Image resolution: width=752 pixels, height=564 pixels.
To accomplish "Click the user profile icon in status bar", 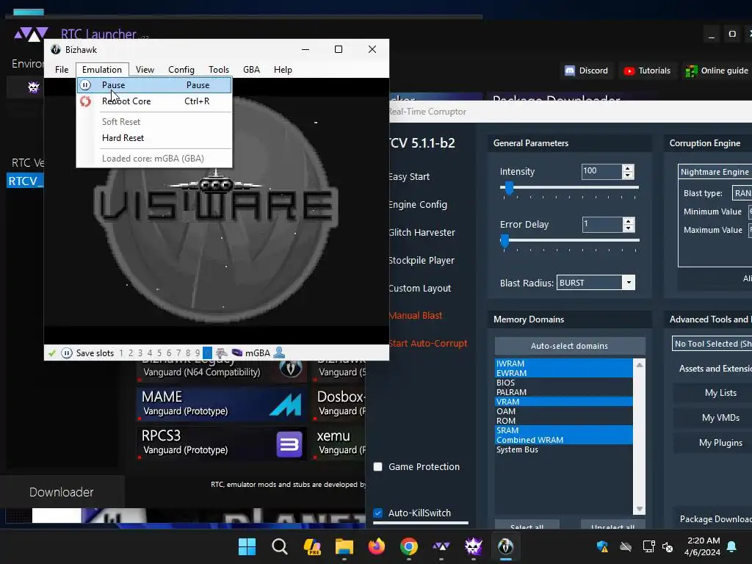I will click(x=279, y=353).
